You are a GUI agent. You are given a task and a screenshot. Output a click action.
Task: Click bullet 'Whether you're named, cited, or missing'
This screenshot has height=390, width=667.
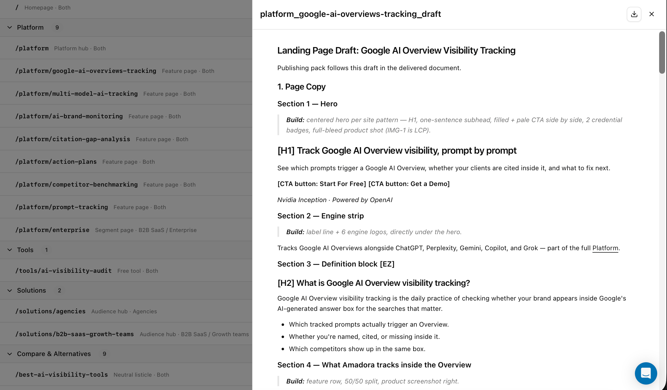[x=364, y=337]
